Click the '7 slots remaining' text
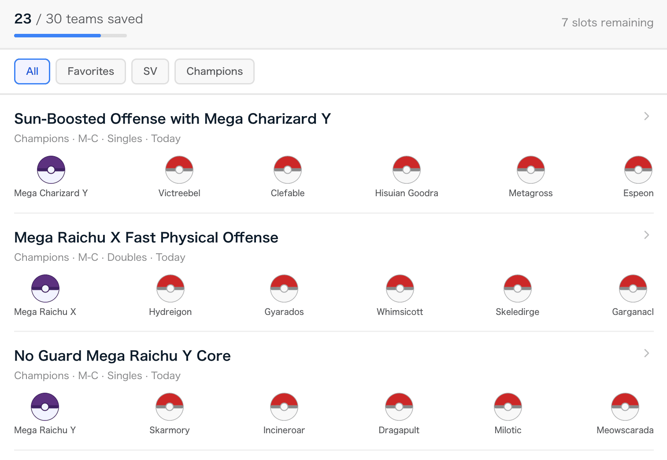The height and width of the screenshot is (460, 667). click(608, 22)
